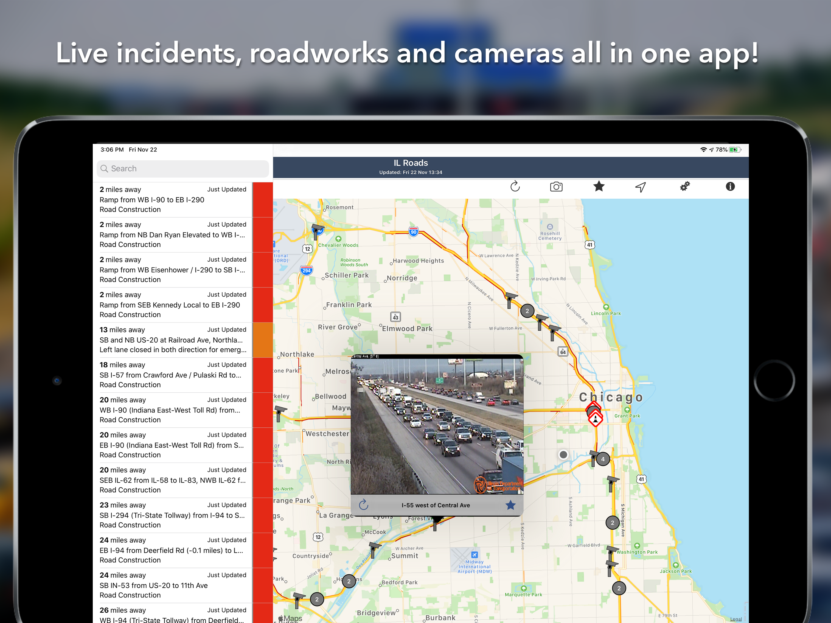Center the map on my location using the arrow icon
This screenshot has height=623, width=831.
pos(641,187)
